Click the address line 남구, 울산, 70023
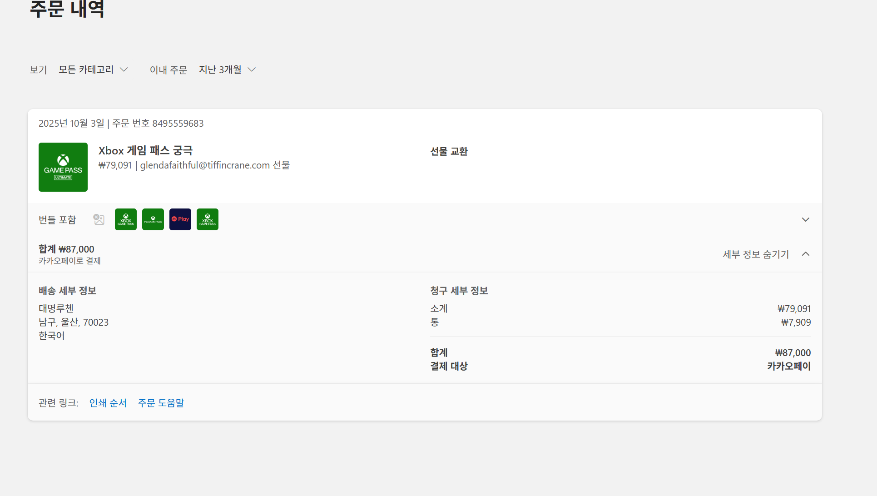 click(74, 322)
